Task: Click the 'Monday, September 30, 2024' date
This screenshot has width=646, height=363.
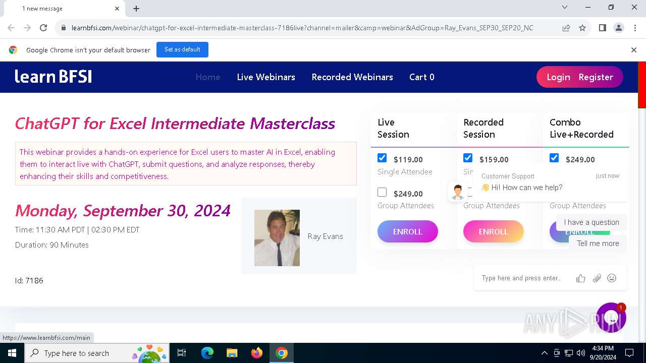Action: (123, 210)
